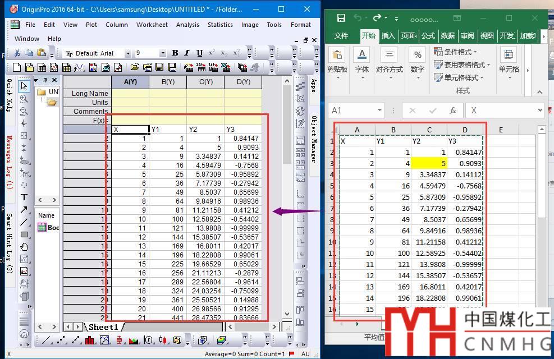Screen dimensions: 554x359
Task: Expand the font size 9 dropdown
Action: pos(163,54)
